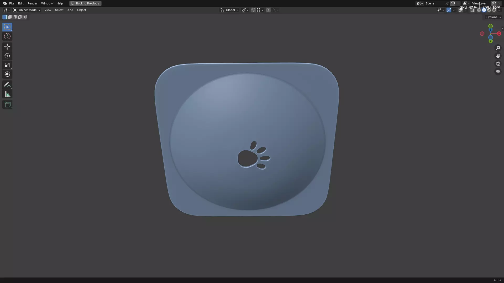
Task: Select the Move tool
Action: [7, 47]
